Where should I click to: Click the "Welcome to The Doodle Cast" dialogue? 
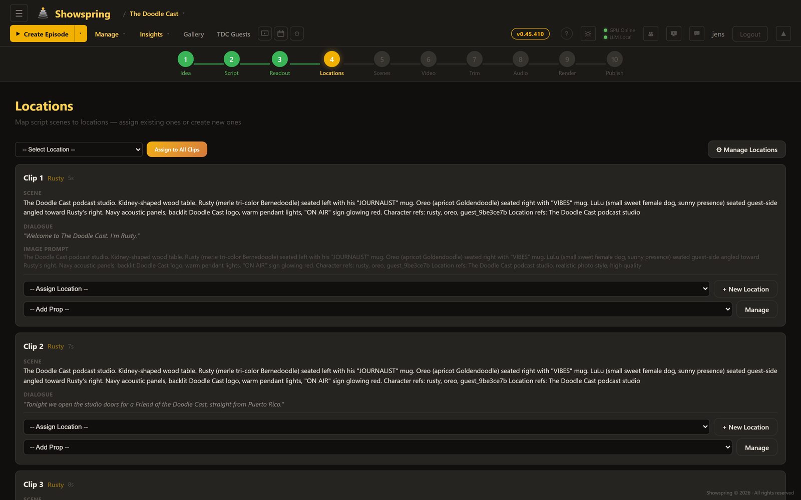click(82, 235)
